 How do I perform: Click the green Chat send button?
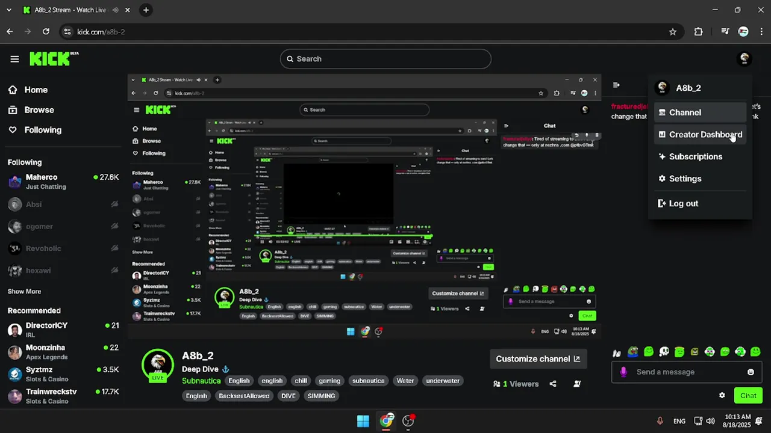coord(748,395)
